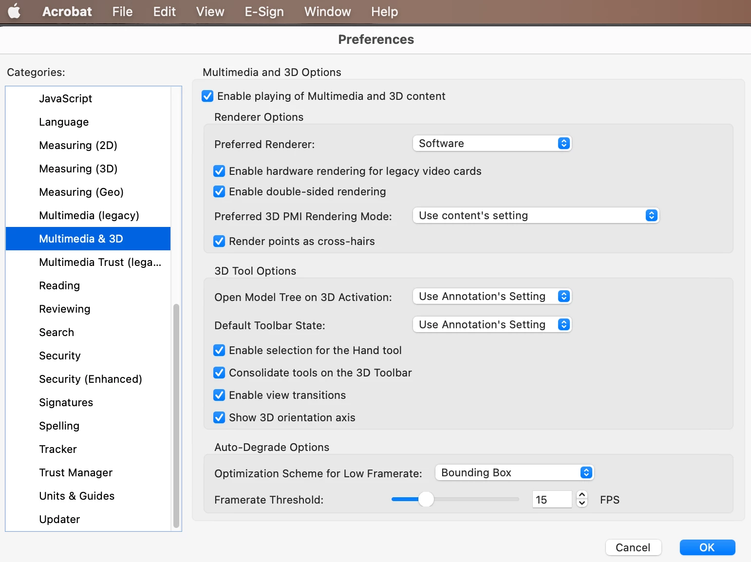Screen dimensions: 751x562
Task: Select Measuring (2D) category
Action: (88, 145)
